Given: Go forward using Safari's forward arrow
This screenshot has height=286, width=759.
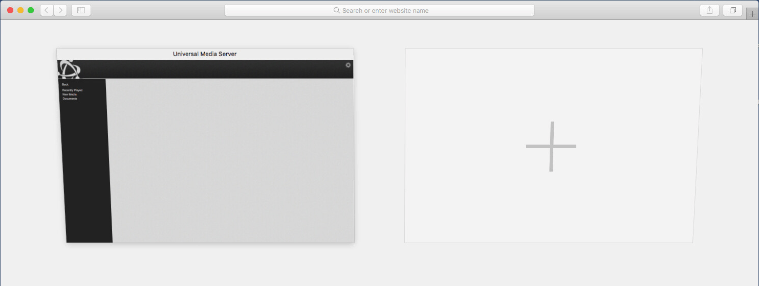Looking at the screenshot, I should [60, 10].
